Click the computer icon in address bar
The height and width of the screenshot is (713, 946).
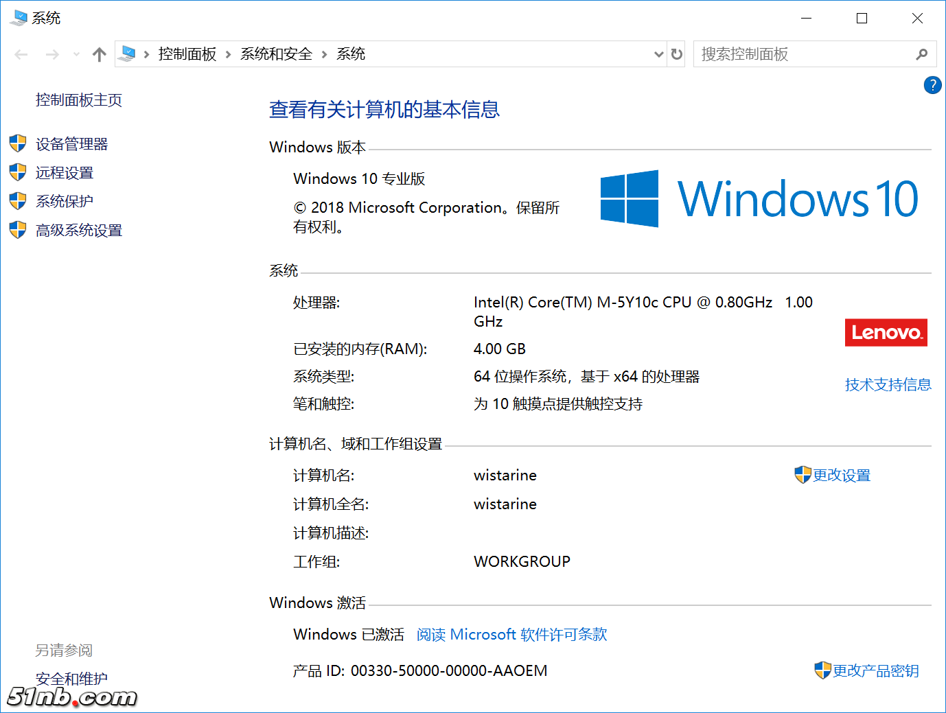(127, 54)
